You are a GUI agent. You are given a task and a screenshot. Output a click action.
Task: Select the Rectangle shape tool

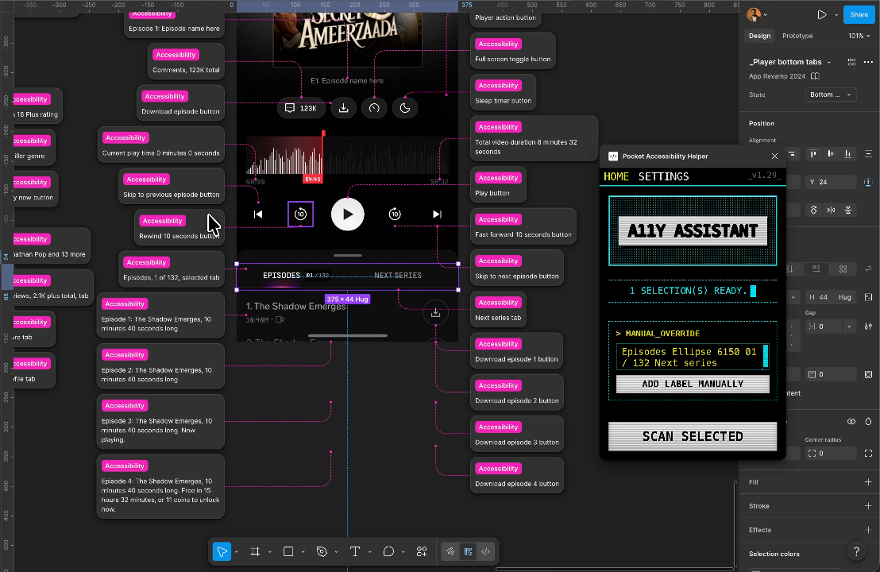point(288,552)
